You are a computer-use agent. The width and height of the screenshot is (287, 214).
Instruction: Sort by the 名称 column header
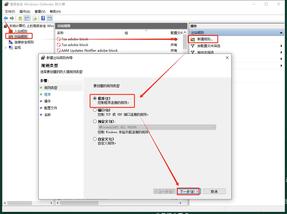click(x=89, y=33)
